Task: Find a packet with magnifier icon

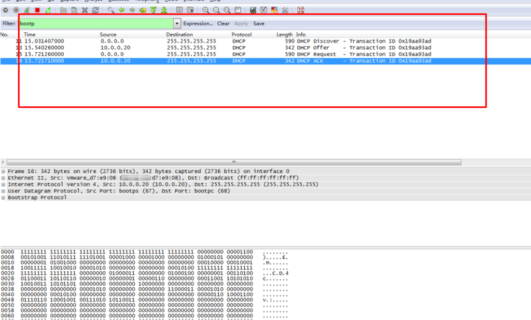Action: pos(111,10)
